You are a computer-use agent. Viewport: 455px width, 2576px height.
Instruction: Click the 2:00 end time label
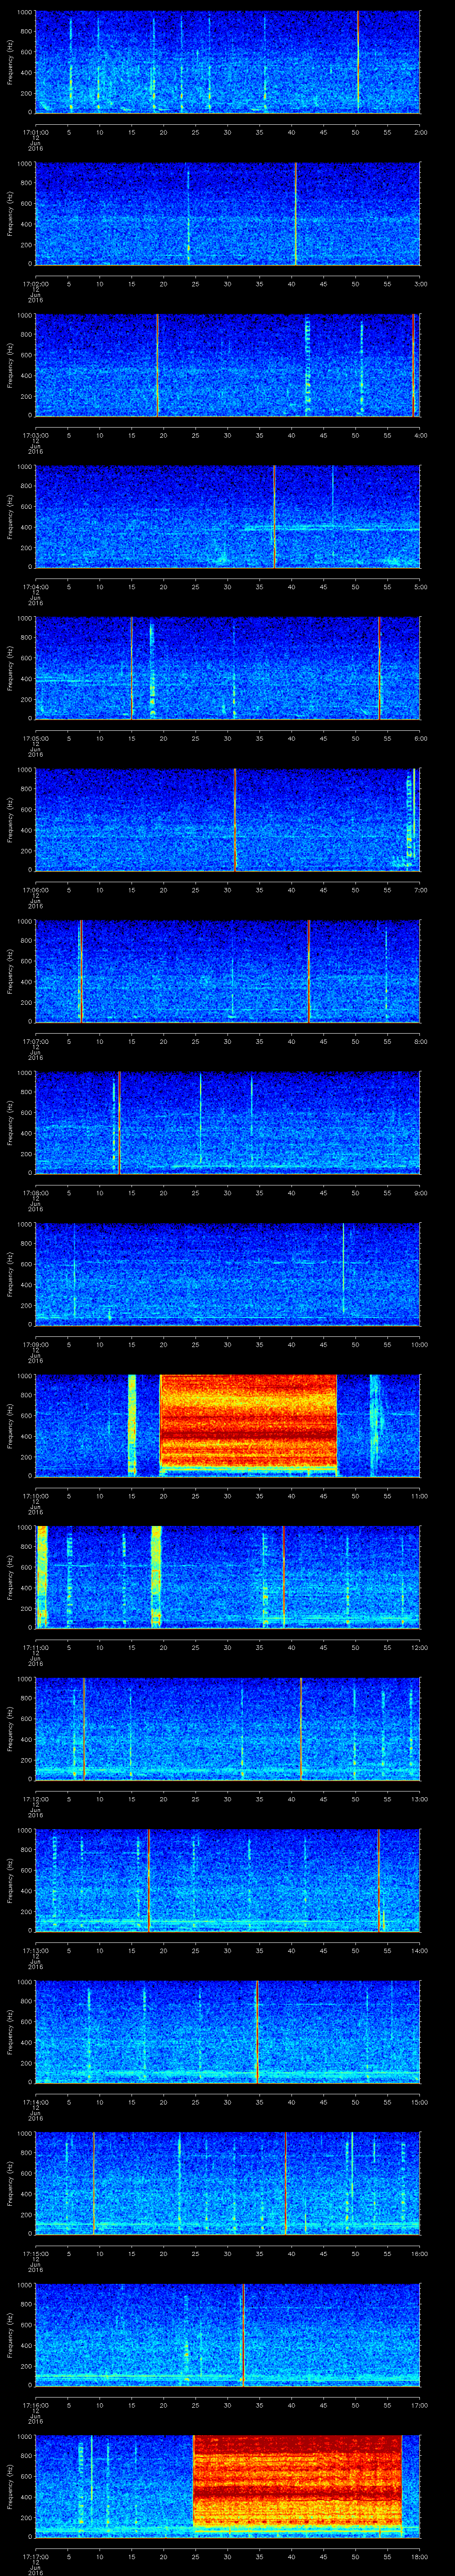pos(420,131)
